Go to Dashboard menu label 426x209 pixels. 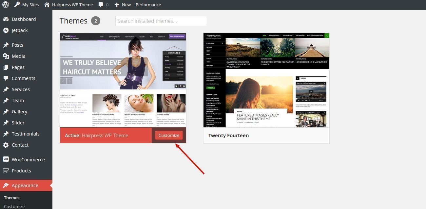24,19
